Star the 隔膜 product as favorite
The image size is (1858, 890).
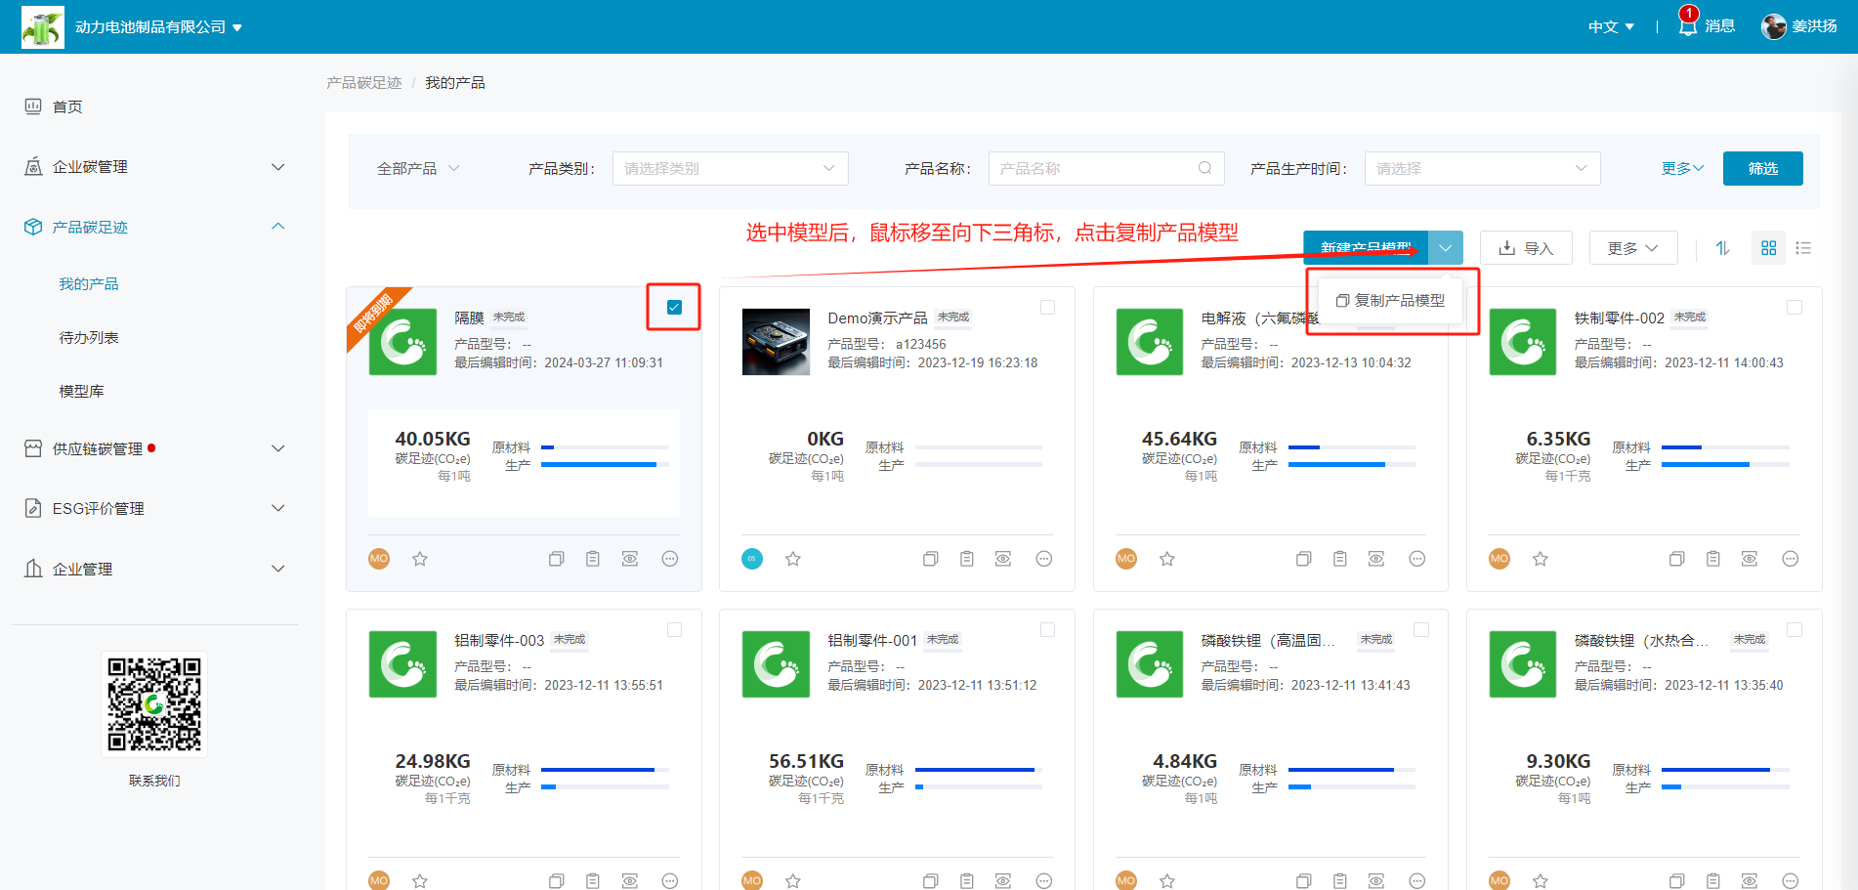coord(420,559)
